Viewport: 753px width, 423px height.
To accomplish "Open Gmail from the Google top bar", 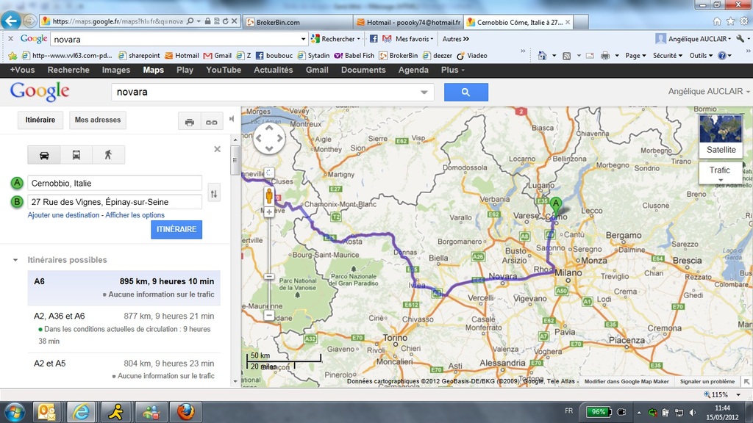I will [317, 70].
